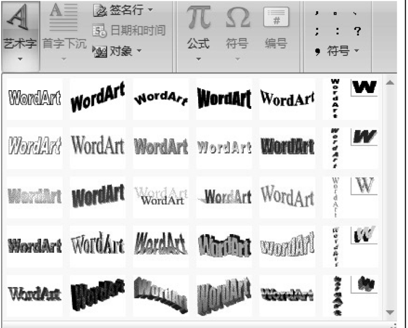Insert the colon special symbol
The image size is (408, 328).
(337, 31)
